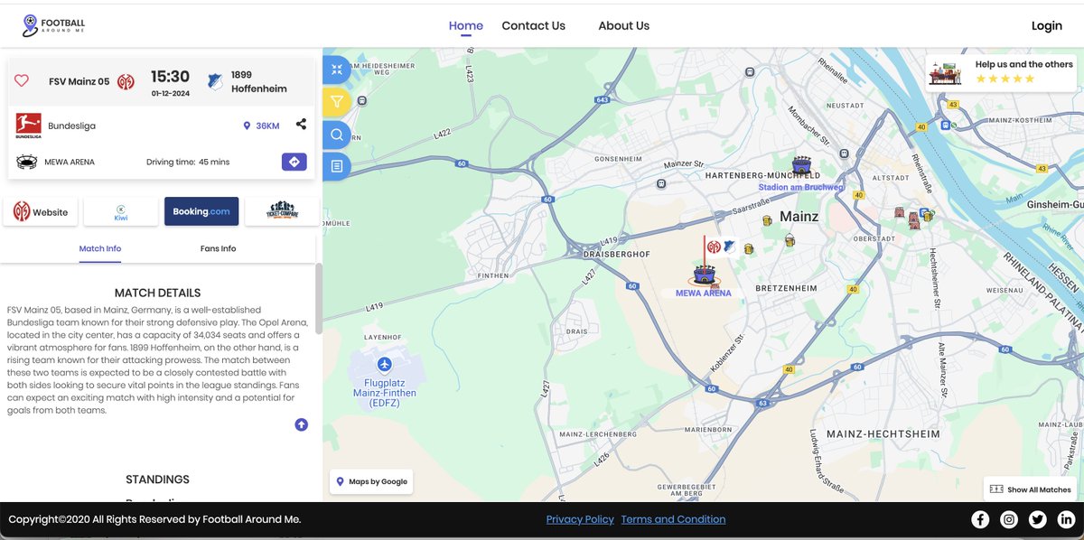
Task: Click the MATCH DETAILS heading
Action: (158, 293)
